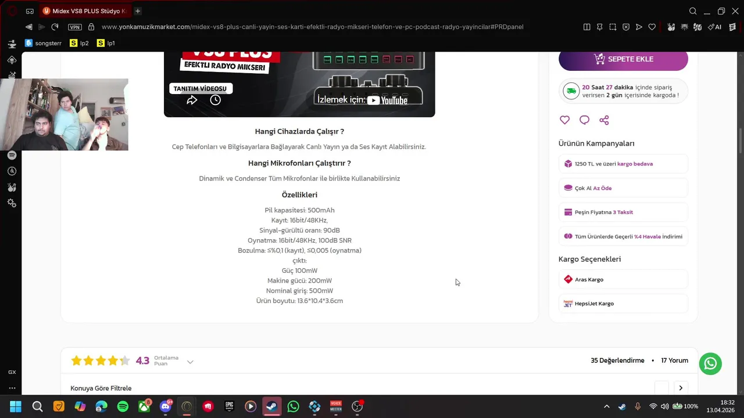Open new tab with plus button
The width and height of the screenshot is (744, 418).
[138, 11]
